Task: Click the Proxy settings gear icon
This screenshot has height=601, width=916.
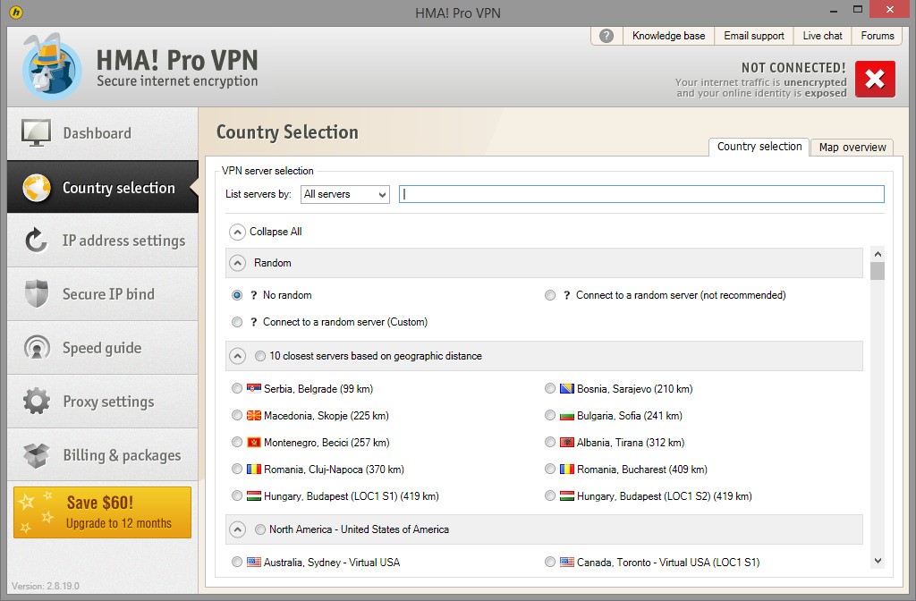Action: (x=36, y=402)
